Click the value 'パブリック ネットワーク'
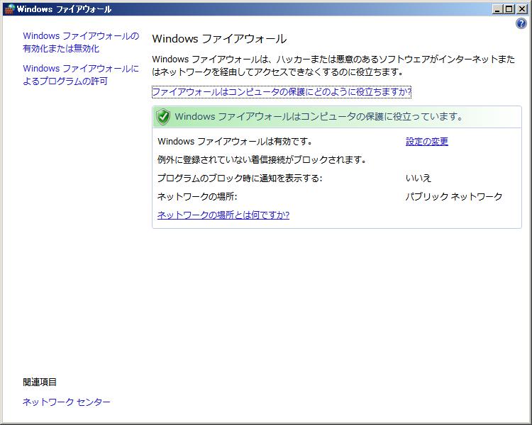Image resolution: width=532 pixels, height=425 pixels. [x=454, y=196]
